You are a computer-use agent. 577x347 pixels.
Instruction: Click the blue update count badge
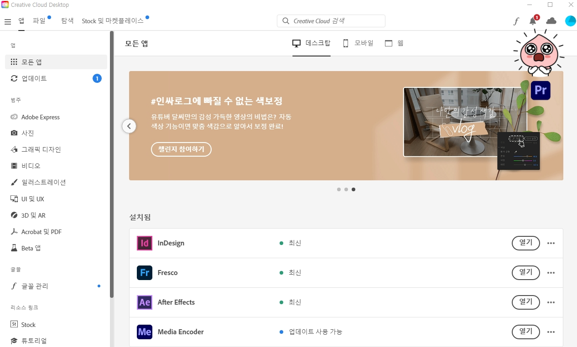(97, 78)
